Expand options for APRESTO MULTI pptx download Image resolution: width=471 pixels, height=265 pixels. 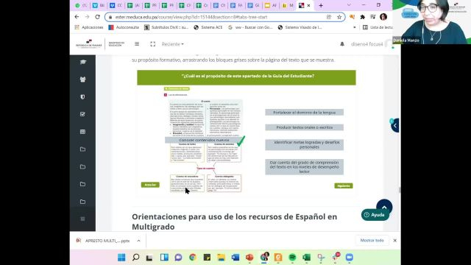tap(138, 241)
